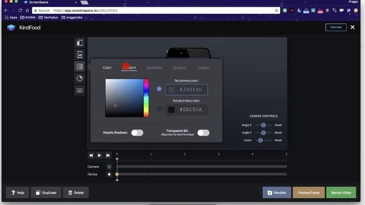Click the browser back arrow

pos(6,10)
